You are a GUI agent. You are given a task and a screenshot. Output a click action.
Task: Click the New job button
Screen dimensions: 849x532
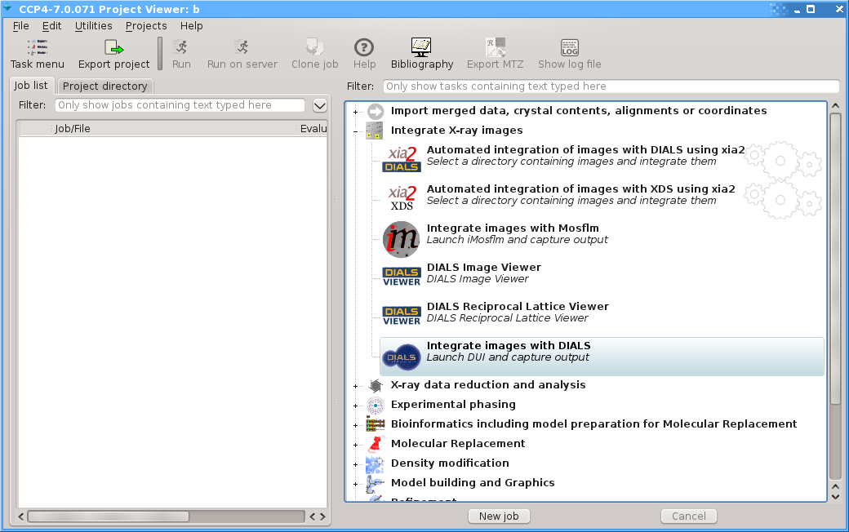tap(499, 516)
